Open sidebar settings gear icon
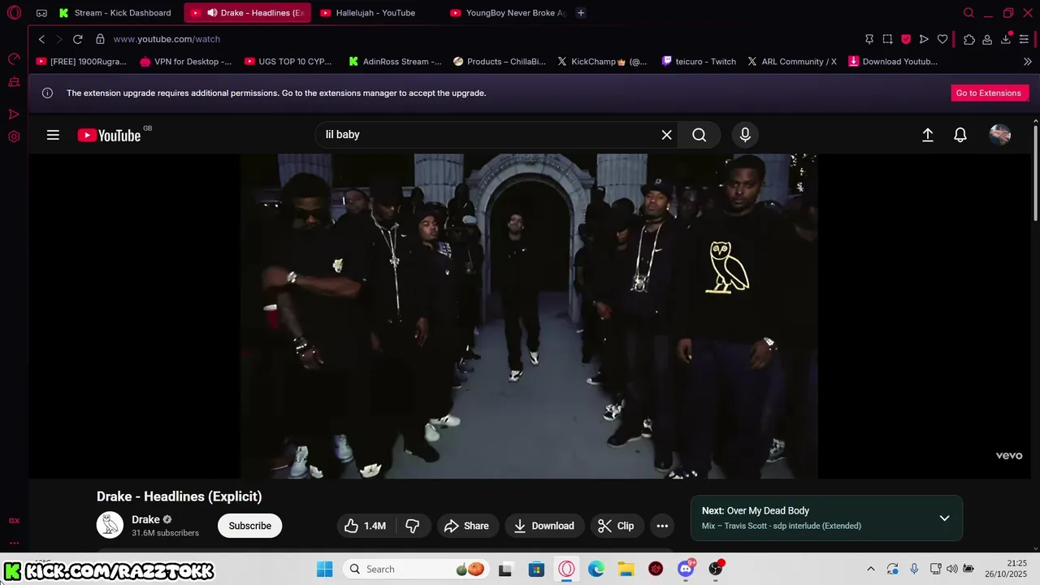 [x=14, y=136]
